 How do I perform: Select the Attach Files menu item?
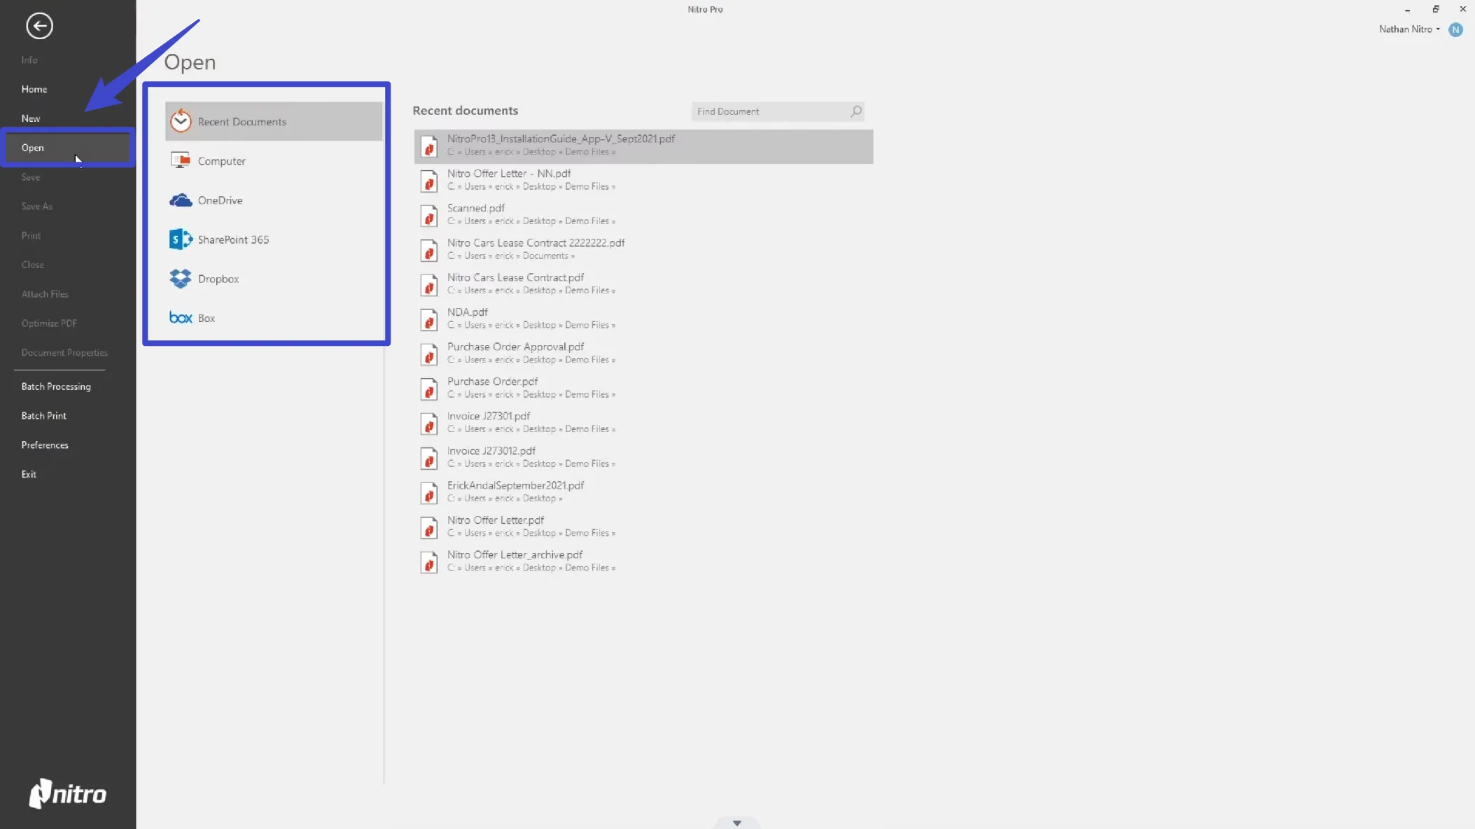coord(45,294)
